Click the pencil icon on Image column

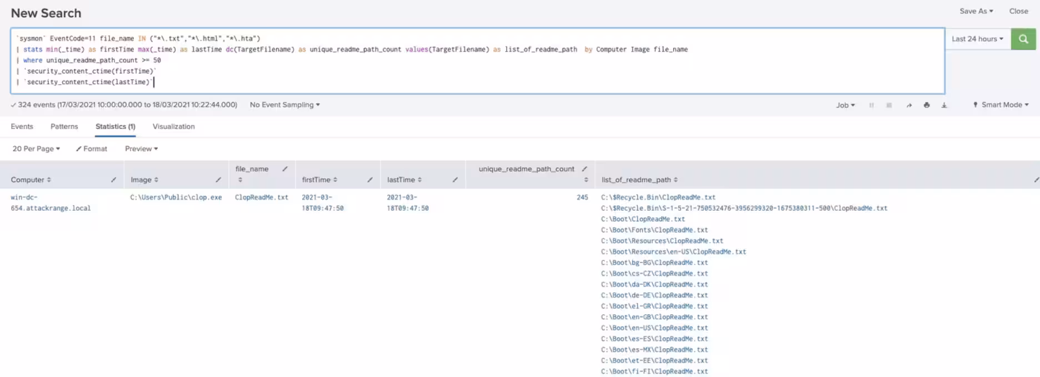click(218, 180)
